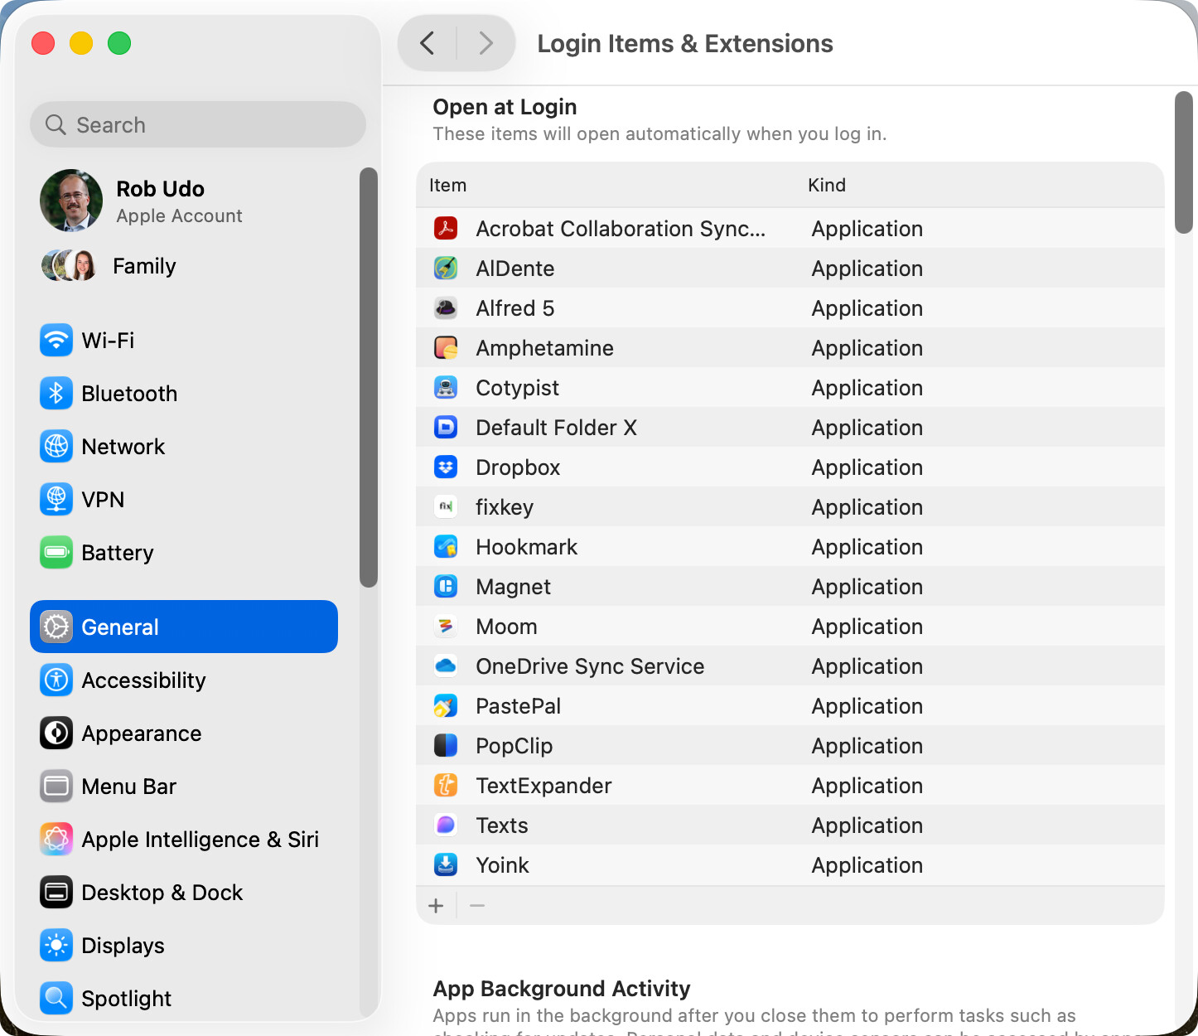
Task: Select Desktop & Dock in sidebar
Action: point(162,893)
